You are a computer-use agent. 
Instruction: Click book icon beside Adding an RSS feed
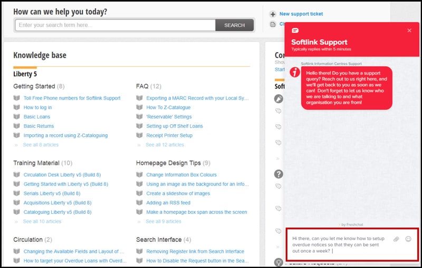139,203
